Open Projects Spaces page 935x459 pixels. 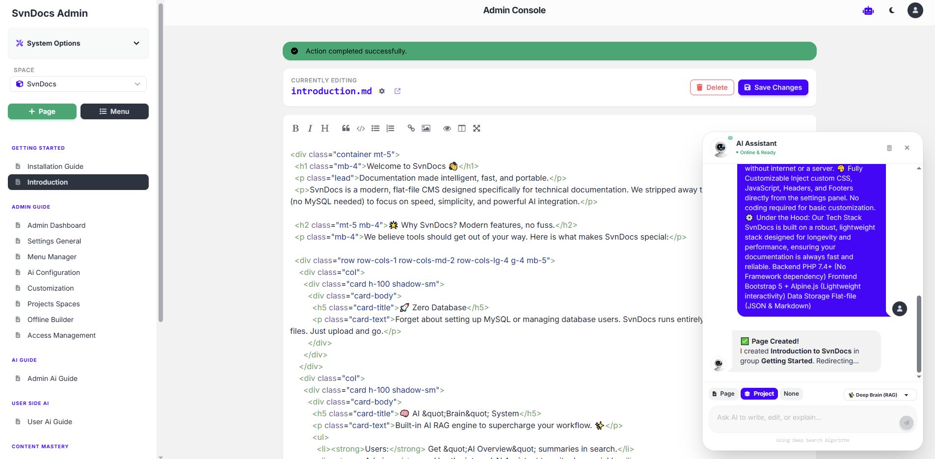pyautogui.click(x=78, y=304)
